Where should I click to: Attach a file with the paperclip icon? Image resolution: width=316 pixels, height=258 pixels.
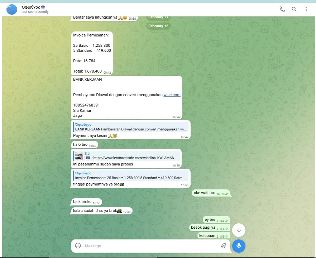[223, 246]
